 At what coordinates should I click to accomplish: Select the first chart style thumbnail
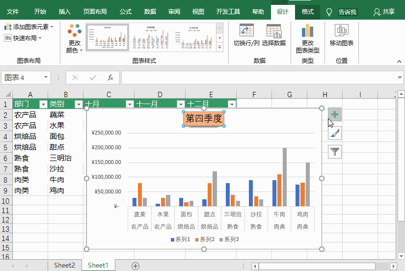(108, 37)
